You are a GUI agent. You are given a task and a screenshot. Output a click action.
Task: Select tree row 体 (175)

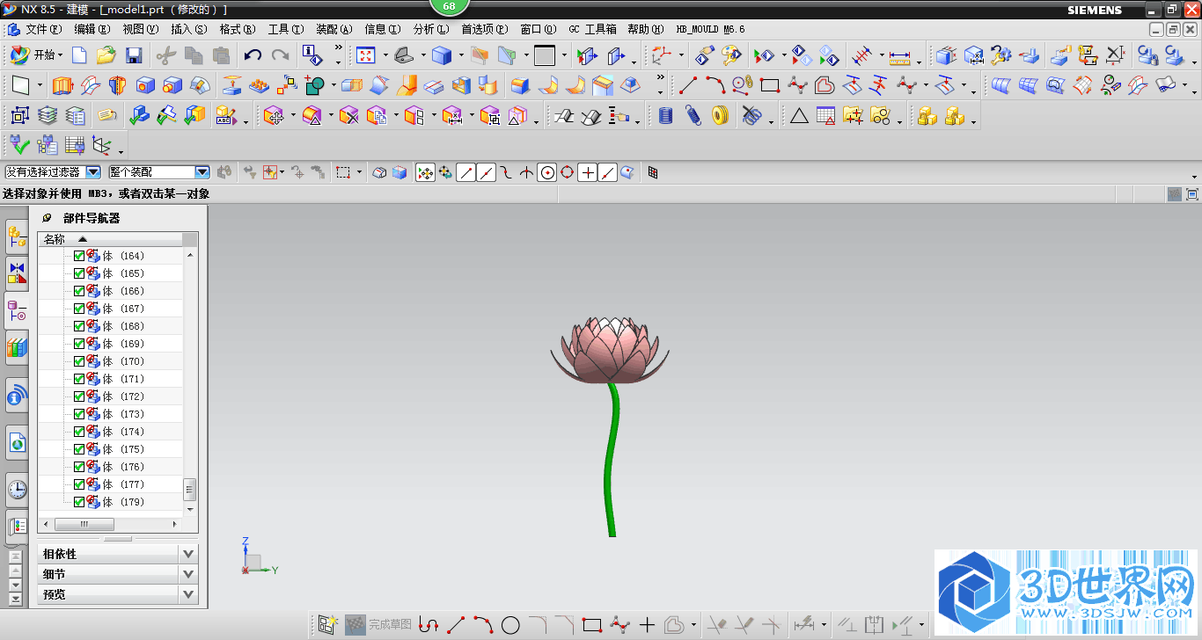point(111,449)
